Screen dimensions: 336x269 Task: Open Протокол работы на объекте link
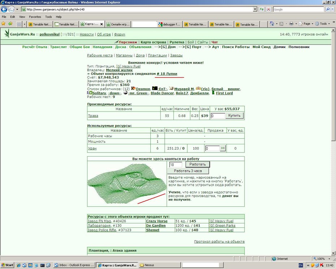[x=219, y=242]
